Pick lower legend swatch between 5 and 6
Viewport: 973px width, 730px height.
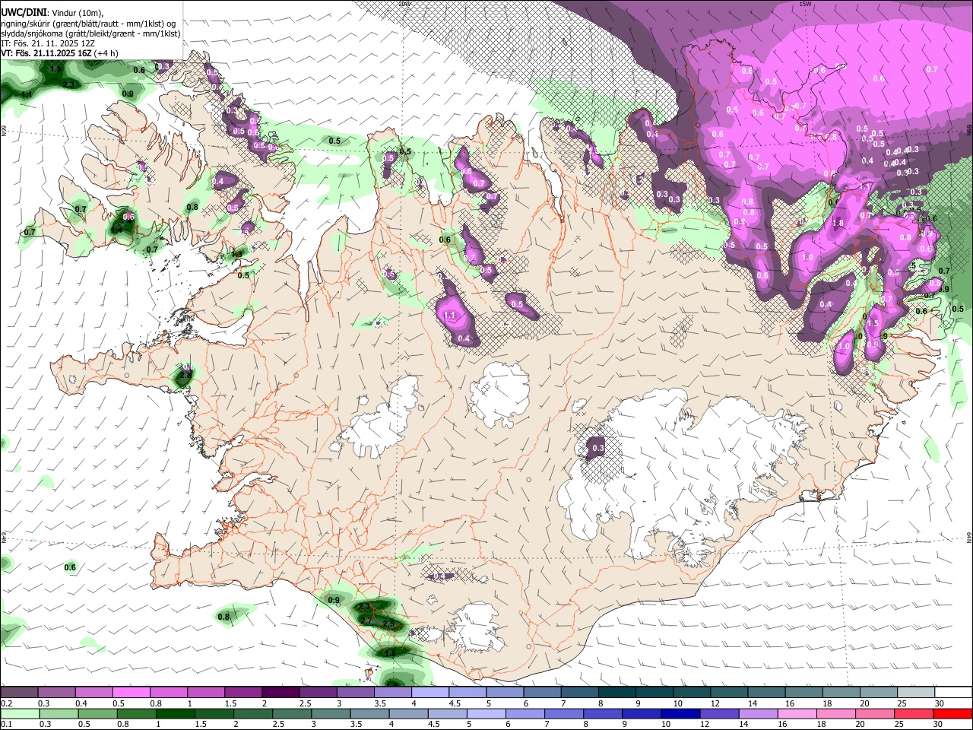(486, 713)
